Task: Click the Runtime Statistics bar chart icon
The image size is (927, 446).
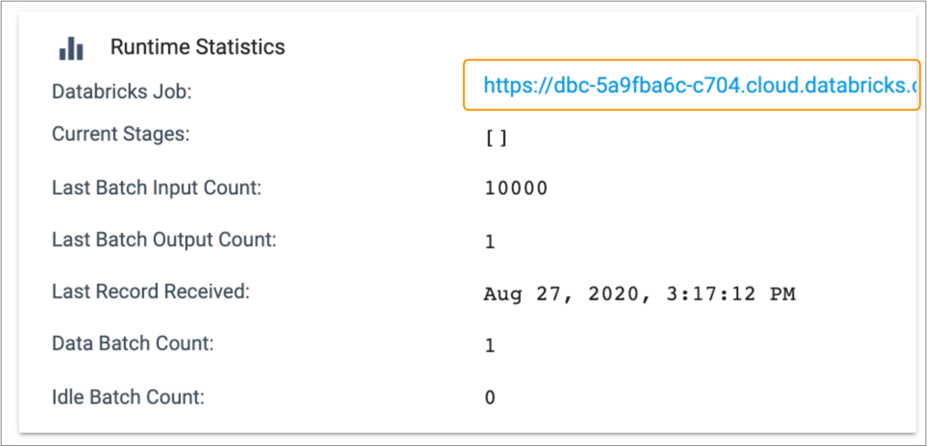Action: pyautogui.click(x=70, y=46)
